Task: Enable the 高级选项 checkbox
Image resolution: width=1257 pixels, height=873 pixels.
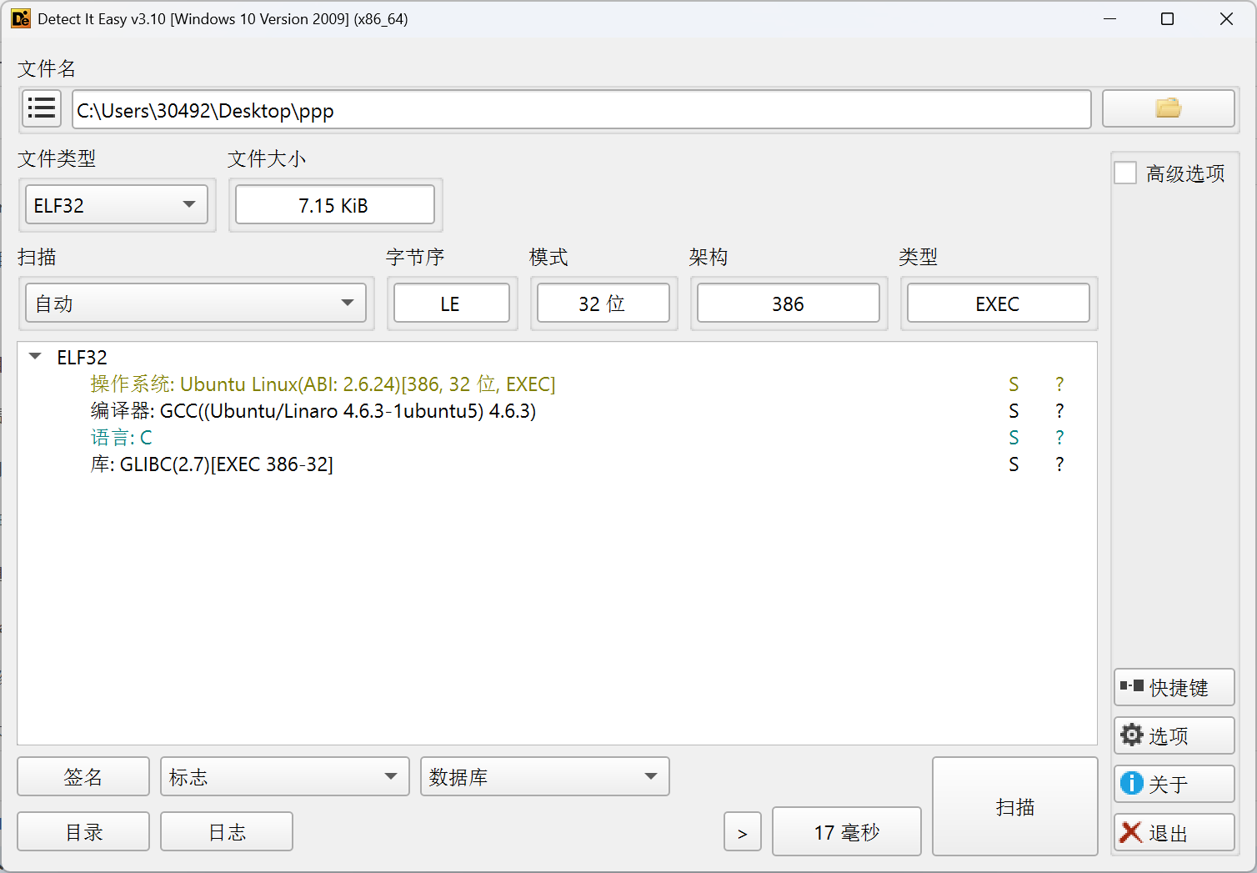Action: 1125,173
